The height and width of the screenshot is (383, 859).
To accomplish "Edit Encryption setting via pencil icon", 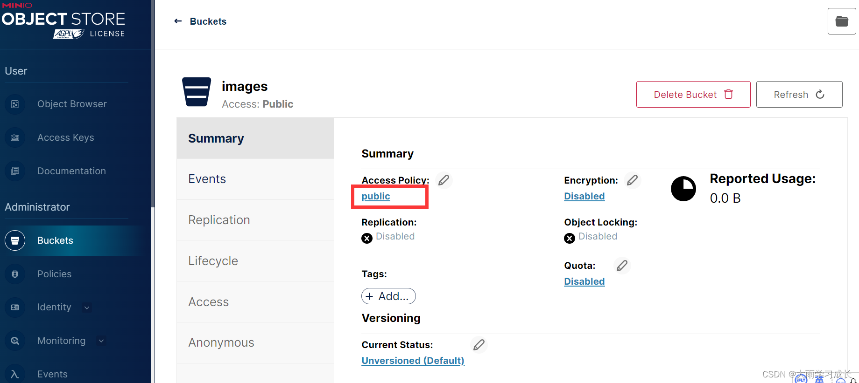I will (x=633, y=180).
